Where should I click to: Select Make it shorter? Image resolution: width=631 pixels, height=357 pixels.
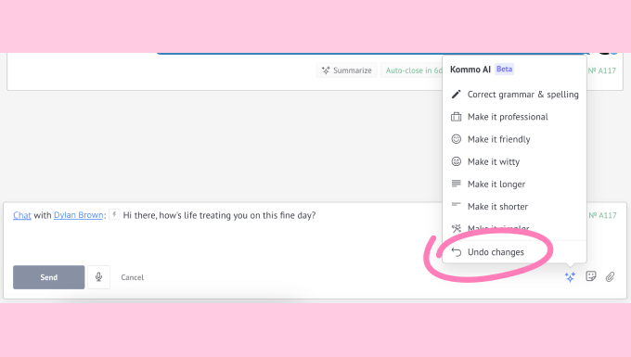click(x=514, y=206)
